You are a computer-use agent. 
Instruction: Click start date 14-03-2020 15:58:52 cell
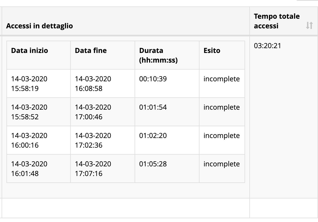coord(29,112)
